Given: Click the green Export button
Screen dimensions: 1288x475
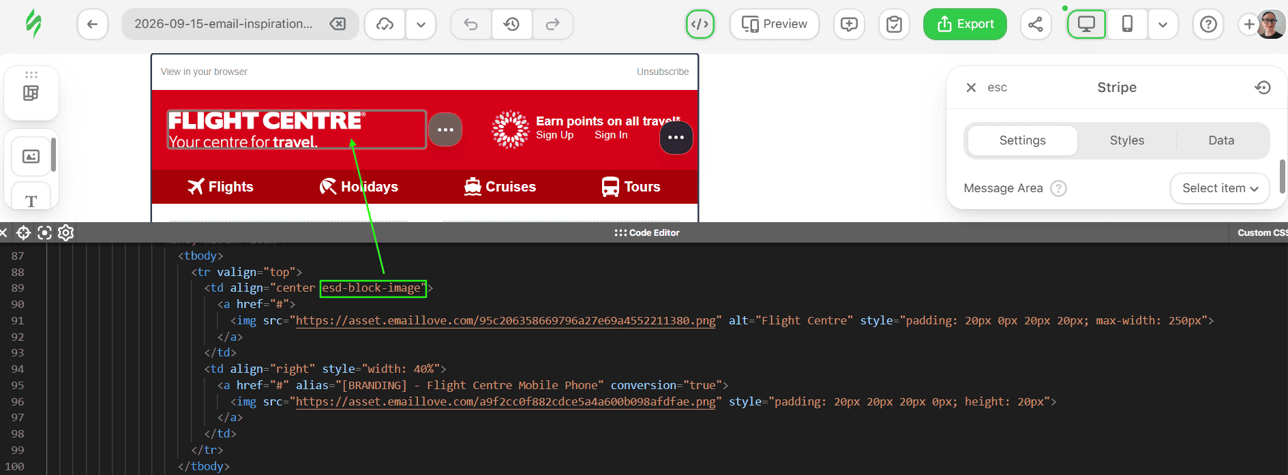Looking at the screenshot, I should pos(965,25).
